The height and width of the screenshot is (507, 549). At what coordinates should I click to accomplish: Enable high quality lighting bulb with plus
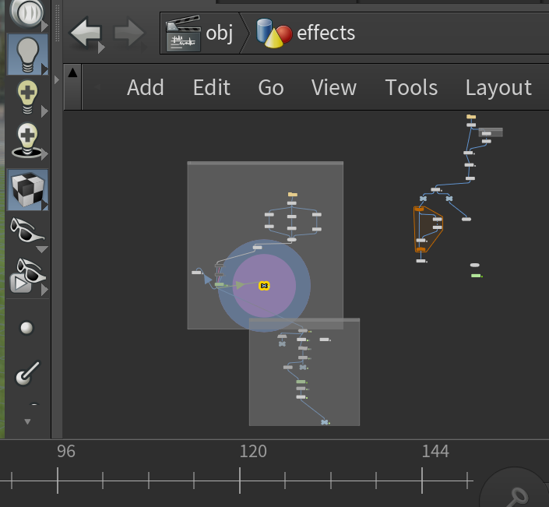coord(26,97)
